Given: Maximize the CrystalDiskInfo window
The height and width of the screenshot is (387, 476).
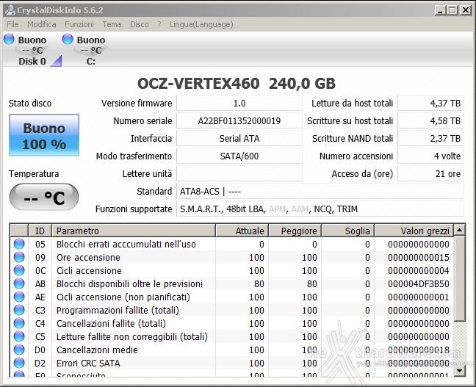Looking at the screenshot, I should [x=452, y=10].
